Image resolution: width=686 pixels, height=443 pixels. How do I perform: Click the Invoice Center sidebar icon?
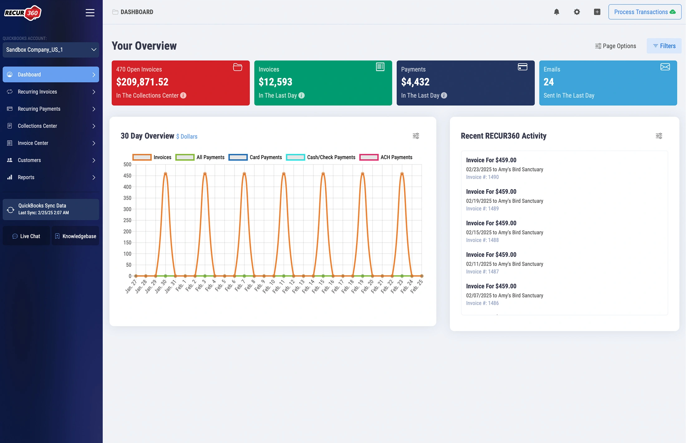pos(9,143)
